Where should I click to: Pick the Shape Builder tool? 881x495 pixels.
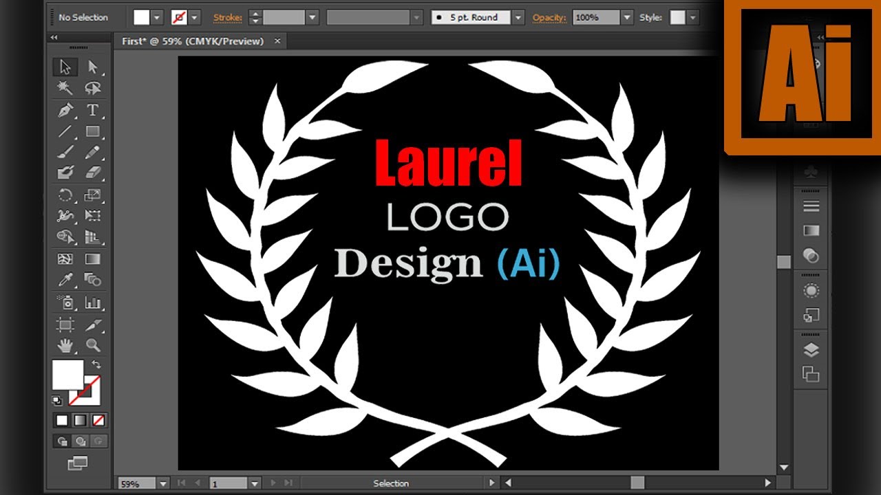coord(65,237)
